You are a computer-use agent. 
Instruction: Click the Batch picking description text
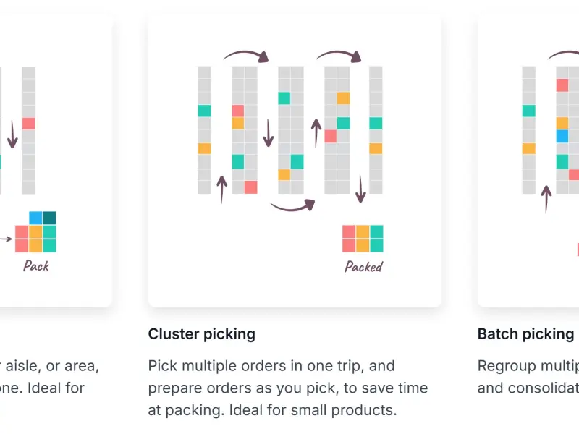pyautogui.click(x=528, y=376)
